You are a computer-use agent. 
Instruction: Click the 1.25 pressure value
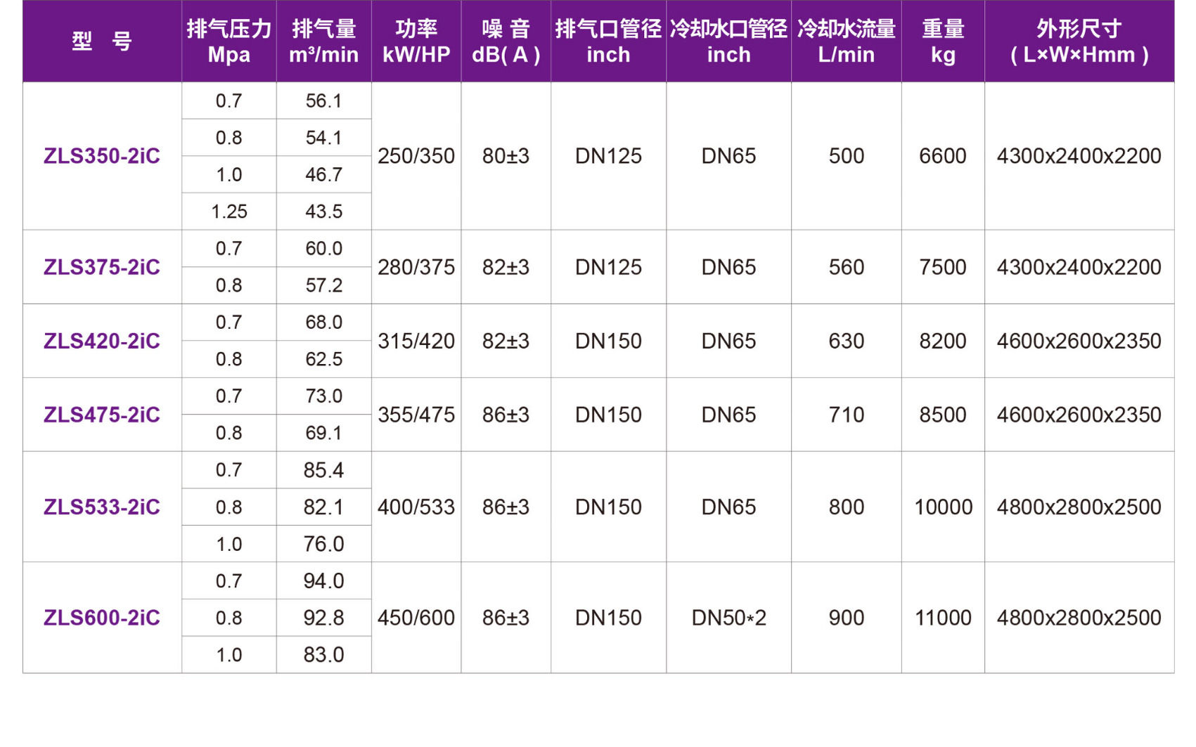click(x=229, y=212)
